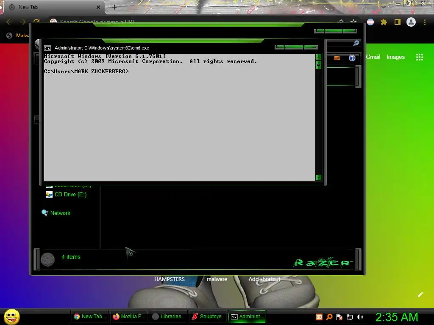
Task: Open Explorer help question mark icon
Action: (x=352, y=58)
